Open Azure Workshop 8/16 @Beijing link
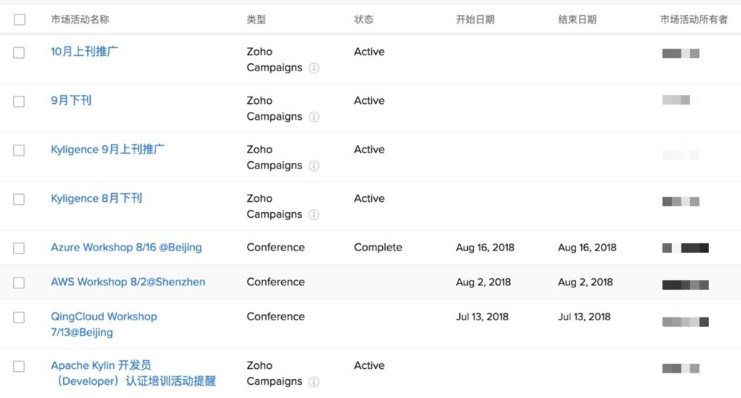741x398 pixels. tap(126, 248)
